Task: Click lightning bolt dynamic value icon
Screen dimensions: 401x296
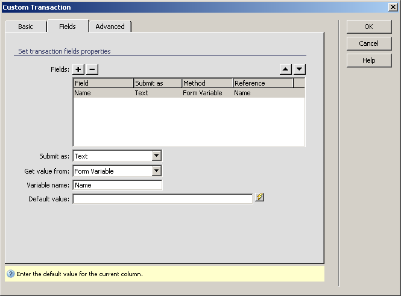Action: click(259, 197)
